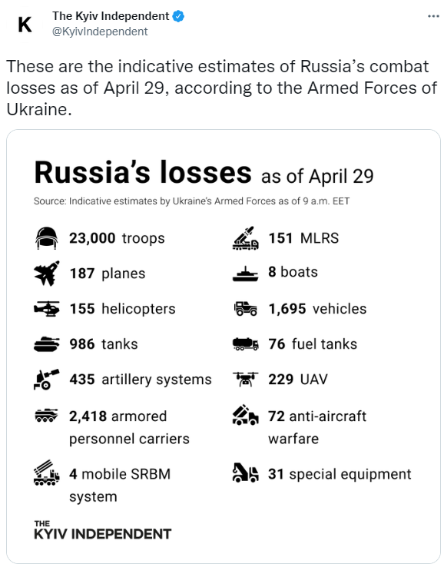Click the tank icon beside 986 tanks
The image size is (444, 564).
47,344
